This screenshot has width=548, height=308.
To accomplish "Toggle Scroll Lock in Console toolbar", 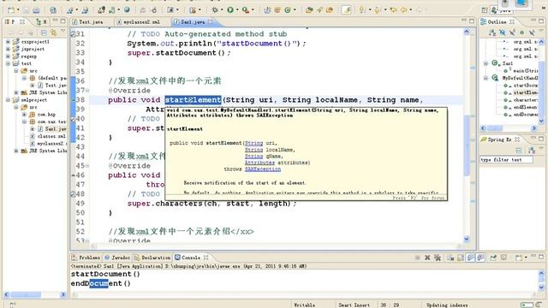I will point(461,258).
